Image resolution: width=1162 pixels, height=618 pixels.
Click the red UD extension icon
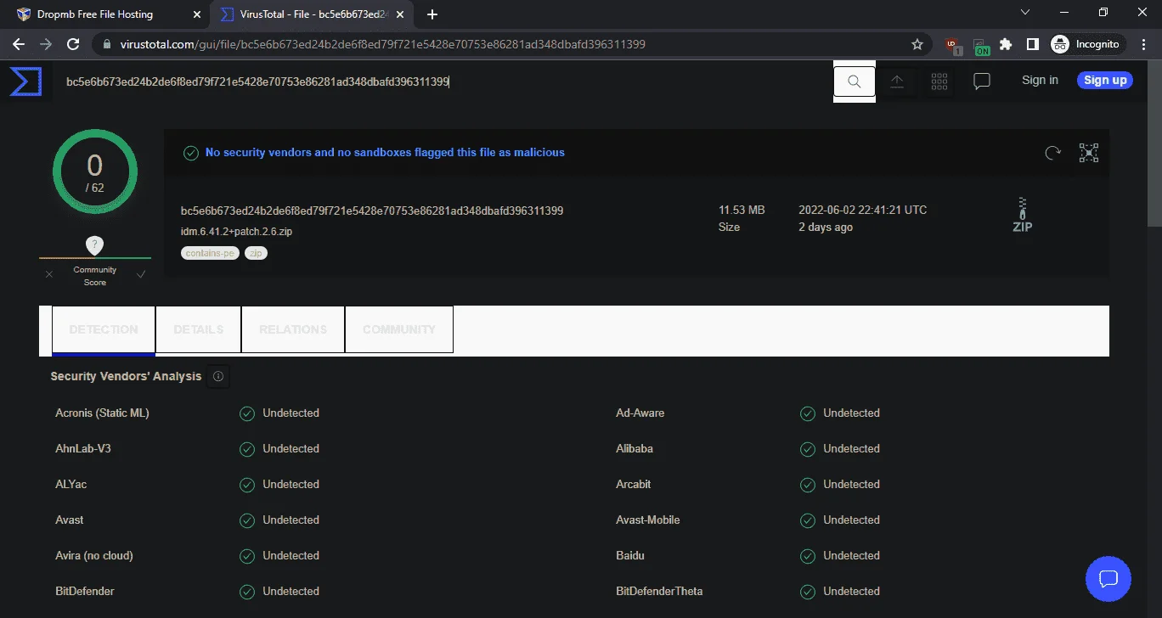953,45
